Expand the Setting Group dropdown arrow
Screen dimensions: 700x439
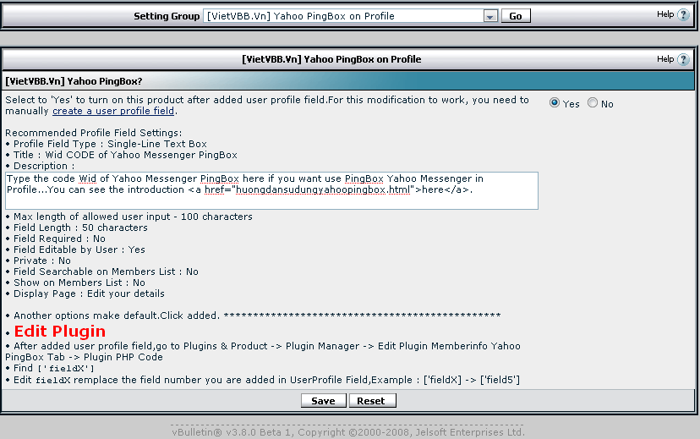pos(490,16)
